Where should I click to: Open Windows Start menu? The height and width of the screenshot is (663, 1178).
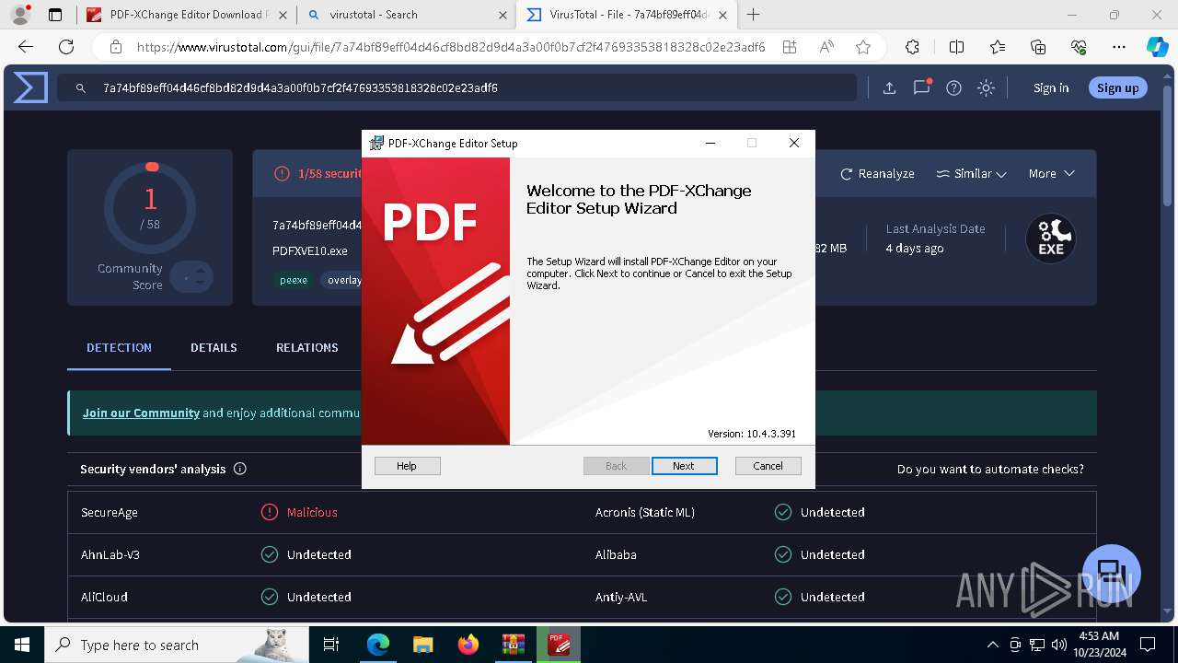[x=22, y=645]
